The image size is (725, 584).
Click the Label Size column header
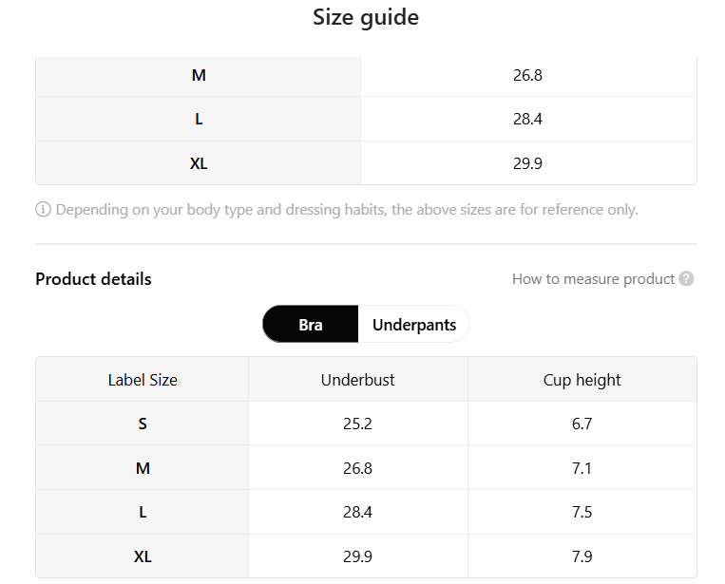(143, 379)
